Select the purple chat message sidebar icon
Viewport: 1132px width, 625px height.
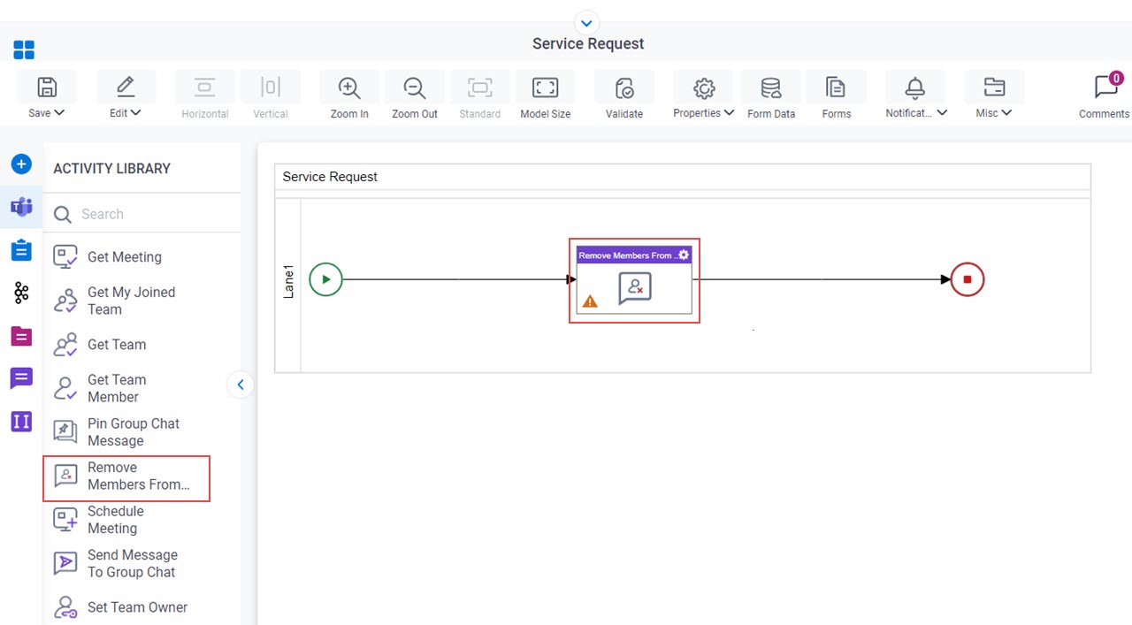click(21, 379)
